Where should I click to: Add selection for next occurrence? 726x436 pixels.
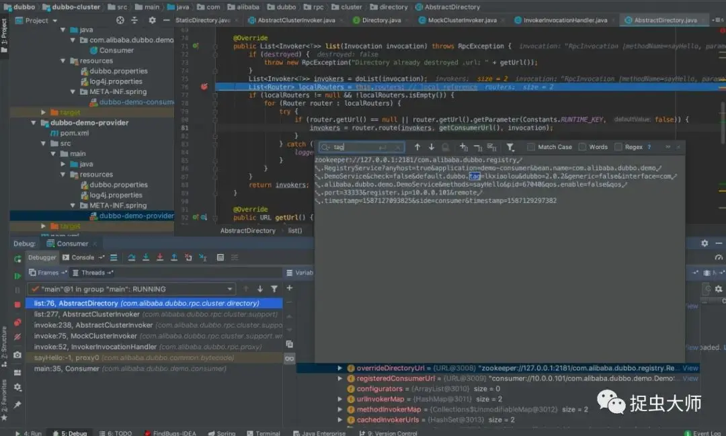point(463,147)
